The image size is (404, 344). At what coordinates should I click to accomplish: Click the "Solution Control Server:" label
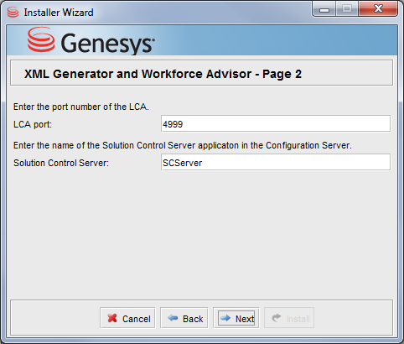coord(61,163)
